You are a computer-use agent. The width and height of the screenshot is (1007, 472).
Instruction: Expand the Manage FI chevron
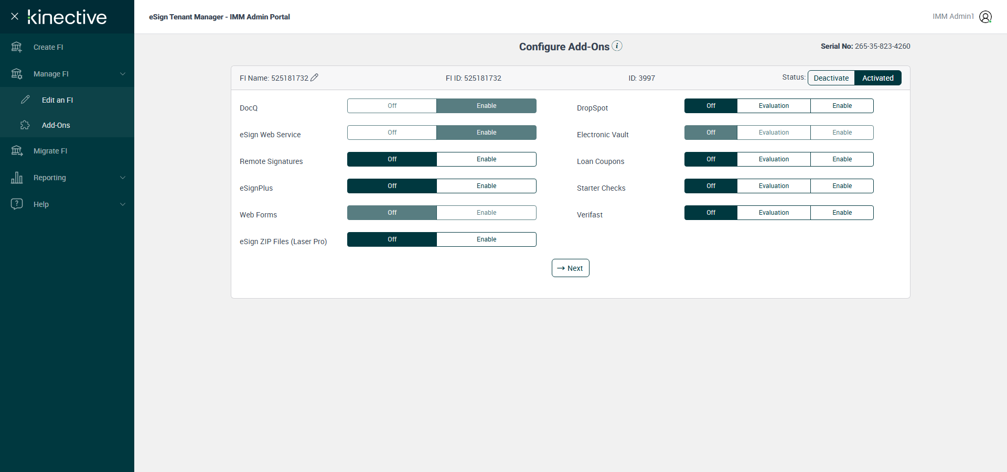(x=123, y=74)
